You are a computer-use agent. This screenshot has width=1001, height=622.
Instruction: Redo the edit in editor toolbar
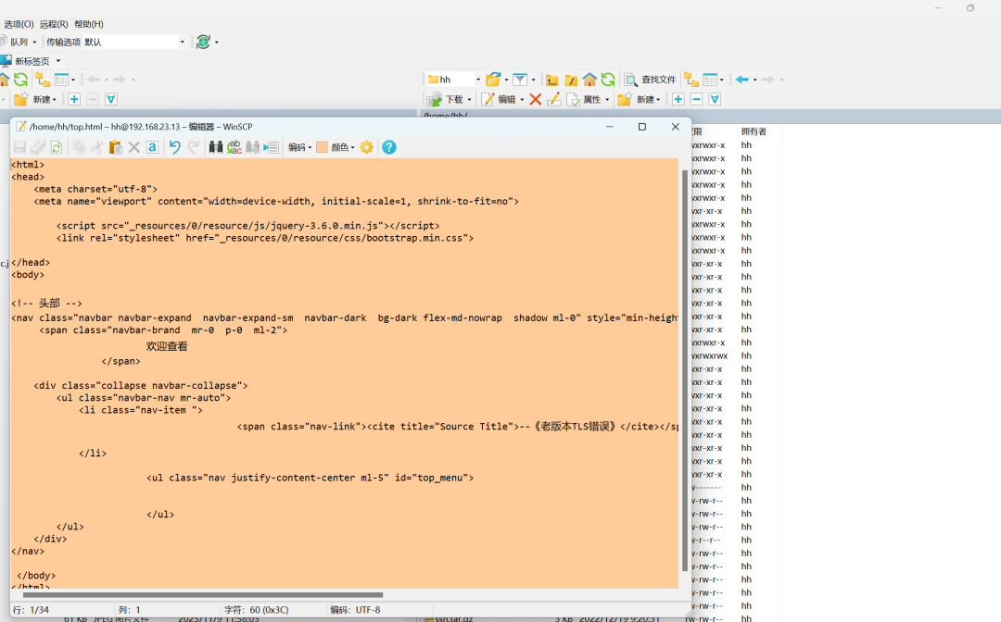coord(194,147)
